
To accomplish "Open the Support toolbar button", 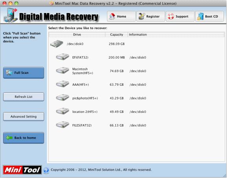I will tap(180, 17).
